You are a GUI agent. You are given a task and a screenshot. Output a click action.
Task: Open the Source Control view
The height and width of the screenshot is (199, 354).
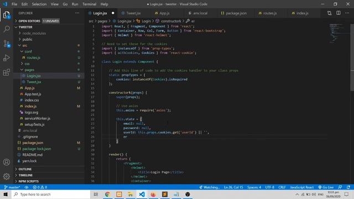click(7, 44)
